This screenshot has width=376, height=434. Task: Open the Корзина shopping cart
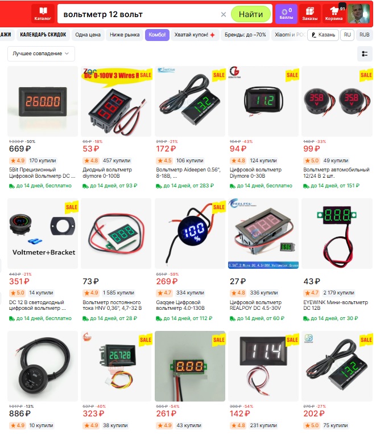tap(334, 14)
